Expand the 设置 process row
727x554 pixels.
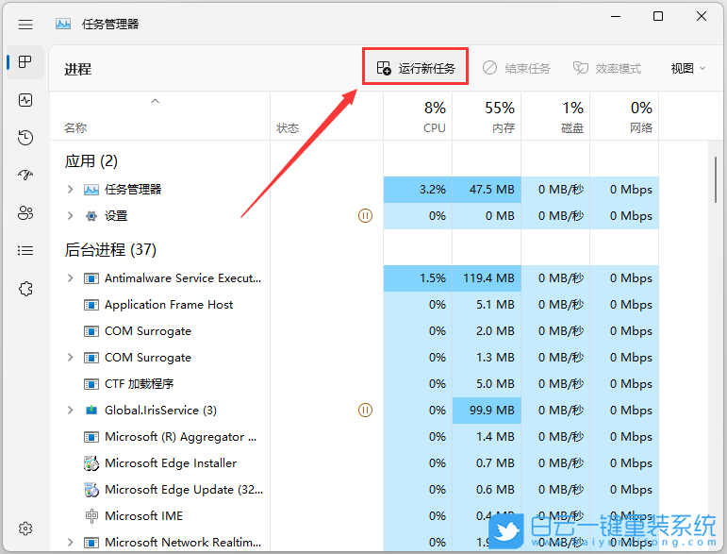click(70, 216)
